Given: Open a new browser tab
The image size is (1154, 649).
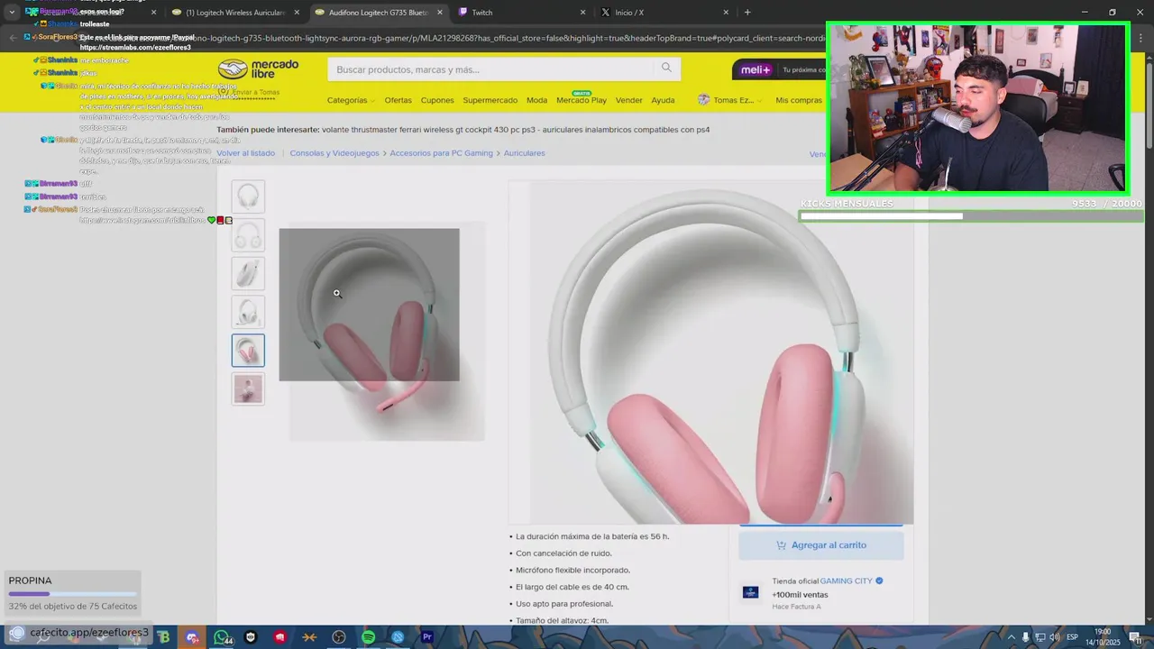Looking at the screenshot, I should point(747,13).
